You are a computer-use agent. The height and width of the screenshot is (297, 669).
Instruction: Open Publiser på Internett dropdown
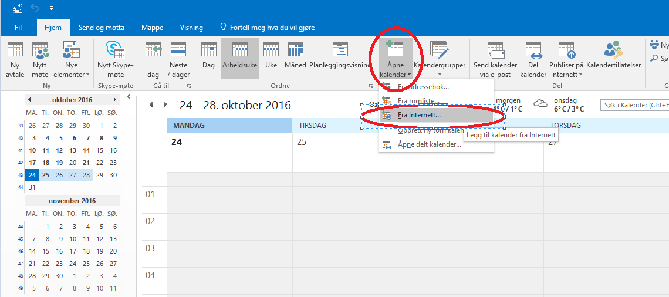tap(566, 60)
